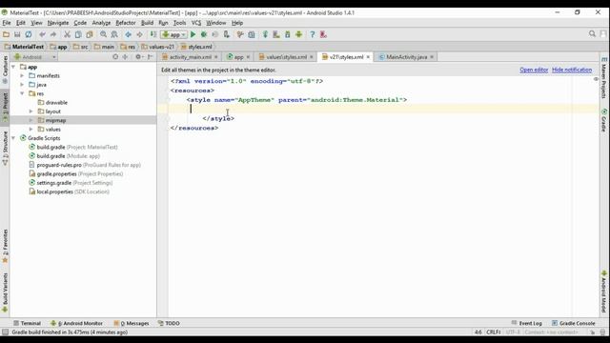Collapse the app module tree node
The image size is (610, 343).
(x=13, y=67)
